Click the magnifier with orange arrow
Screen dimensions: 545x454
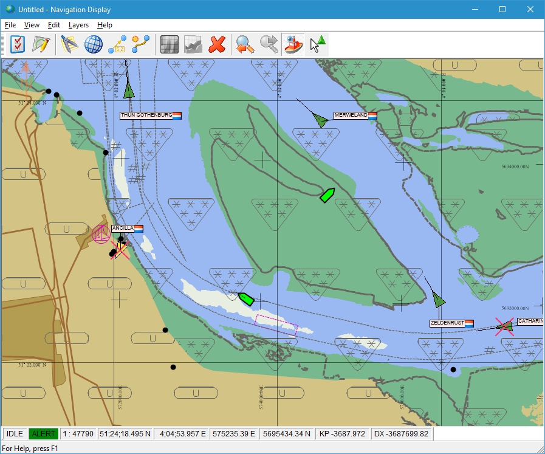coord(245,44)
